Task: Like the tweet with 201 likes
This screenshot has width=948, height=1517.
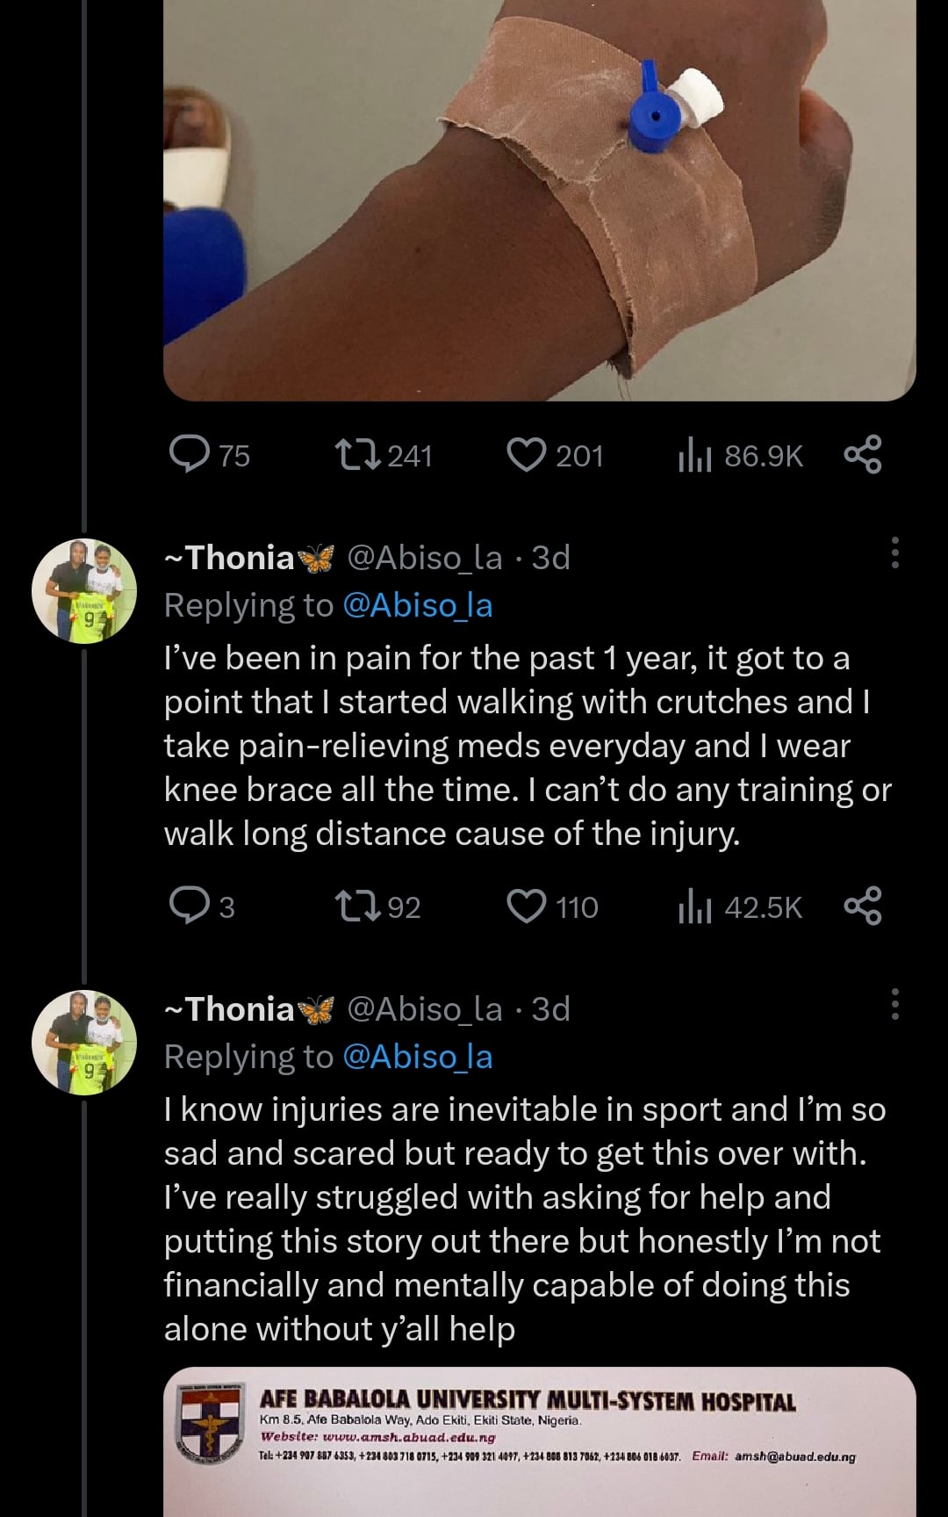Action: click(527, 455)
